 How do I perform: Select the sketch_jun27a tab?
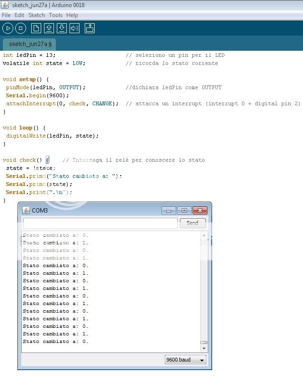pyautogui.click(x=29, y=44)
